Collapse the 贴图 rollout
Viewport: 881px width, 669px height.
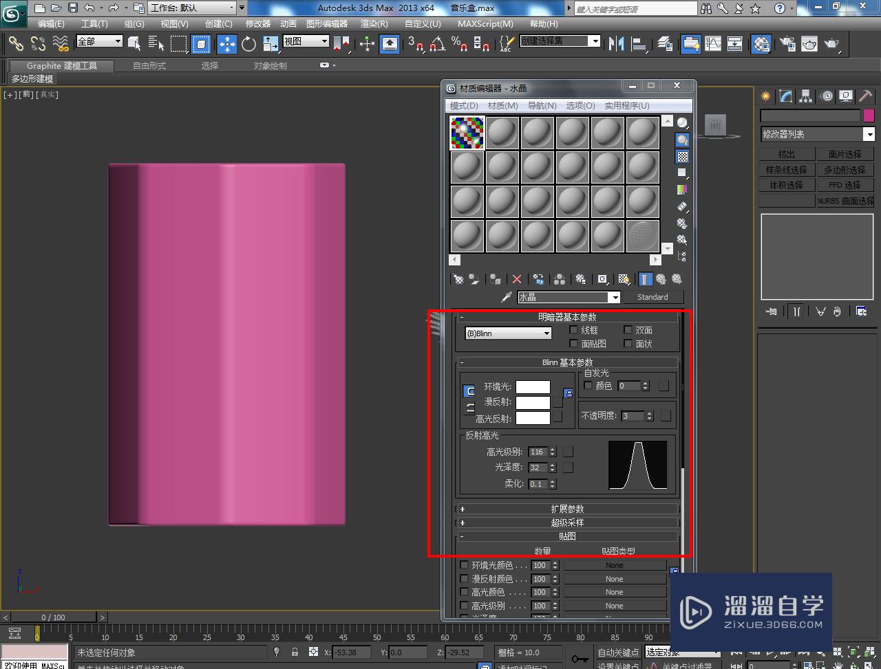tap(567, 536)
